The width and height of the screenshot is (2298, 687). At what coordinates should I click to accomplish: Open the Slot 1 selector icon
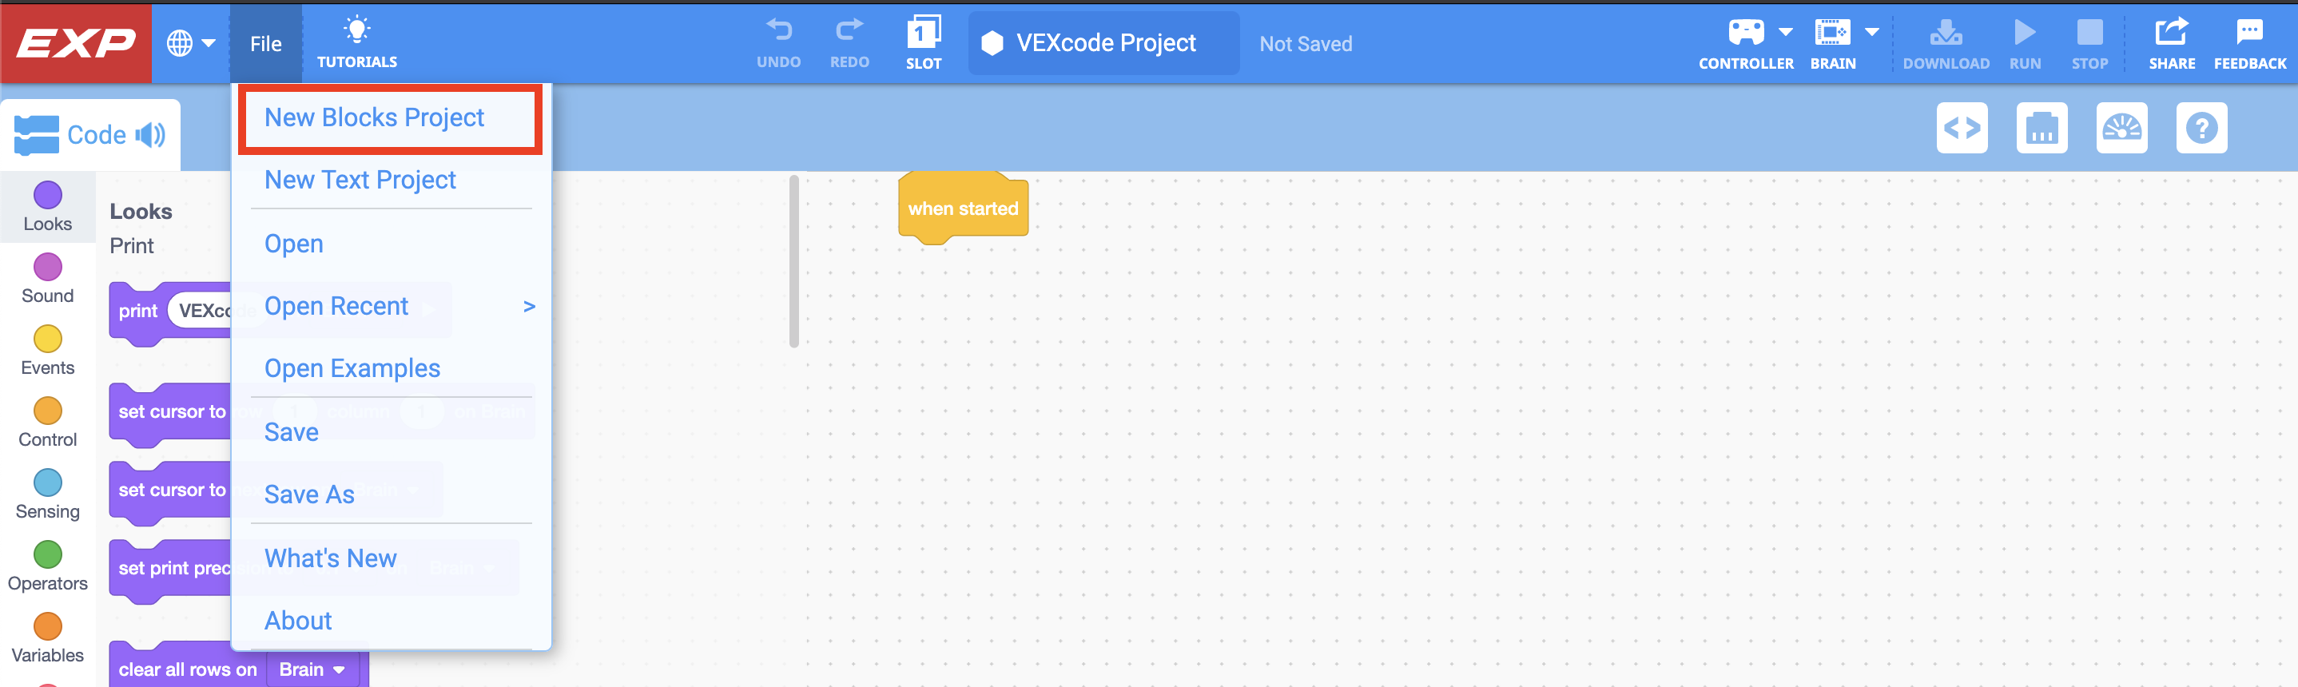(924, 34)
